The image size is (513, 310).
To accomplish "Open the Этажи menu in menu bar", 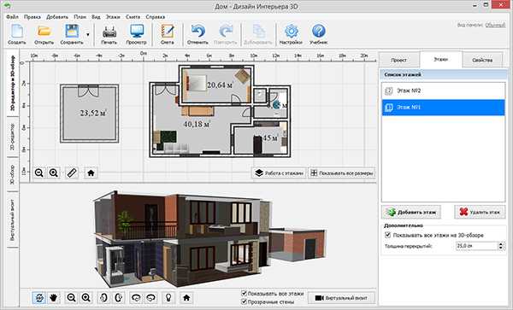I will point(113,17).
